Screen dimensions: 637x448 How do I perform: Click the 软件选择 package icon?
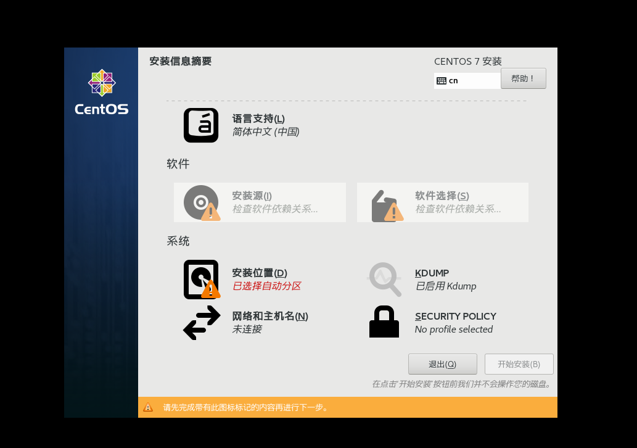coord(387,205)
